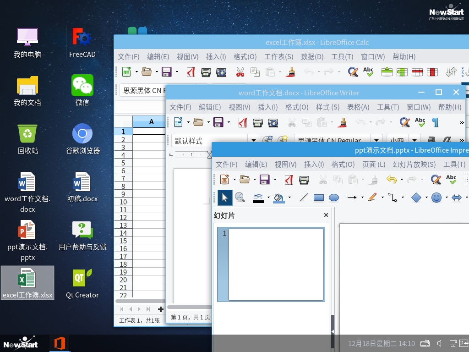The height and width of the screenshot is (352, 469).
Task: Click Open folder icon in Writer toolbar
Action: click(x=198, y=122)
